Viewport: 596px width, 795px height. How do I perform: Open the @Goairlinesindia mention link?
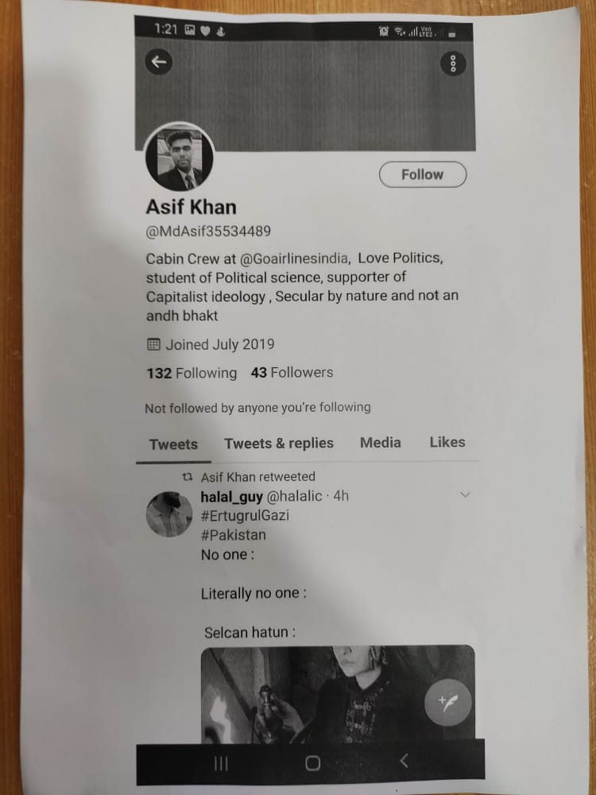[295, 258]
